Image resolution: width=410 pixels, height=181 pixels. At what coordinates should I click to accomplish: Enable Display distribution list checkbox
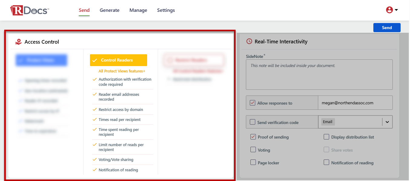326,137
